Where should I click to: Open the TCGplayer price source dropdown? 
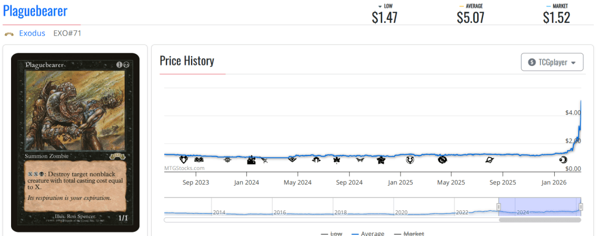[552, 63]
